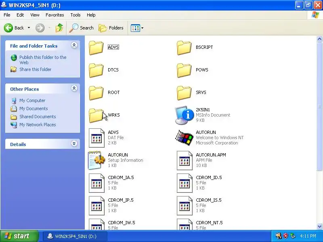Click the window title bar drive icon
323x242 pixels.
coord(4,5)
